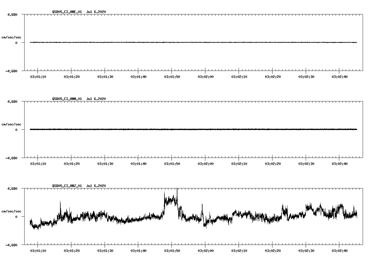This screenshot has height=261, width=383.
Task: Click 03:01:20 label under HNN plot
Action: pyautogui.click(x=72, y=164)
